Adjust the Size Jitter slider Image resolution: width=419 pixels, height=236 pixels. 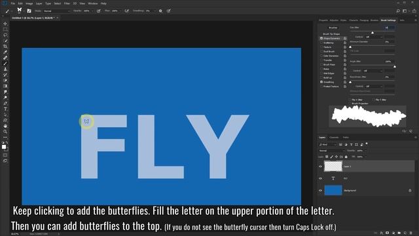pyautogui.click(x=373, y=32)
